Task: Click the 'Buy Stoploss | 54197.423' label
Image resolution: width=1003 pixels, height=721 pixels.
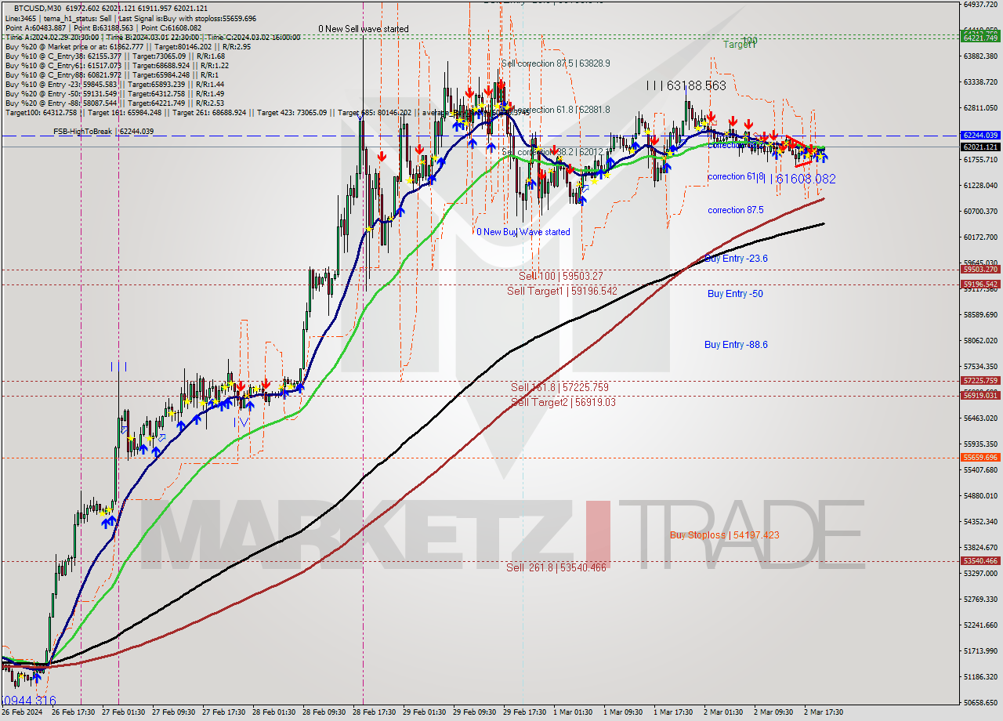Action: click(724, 535)
